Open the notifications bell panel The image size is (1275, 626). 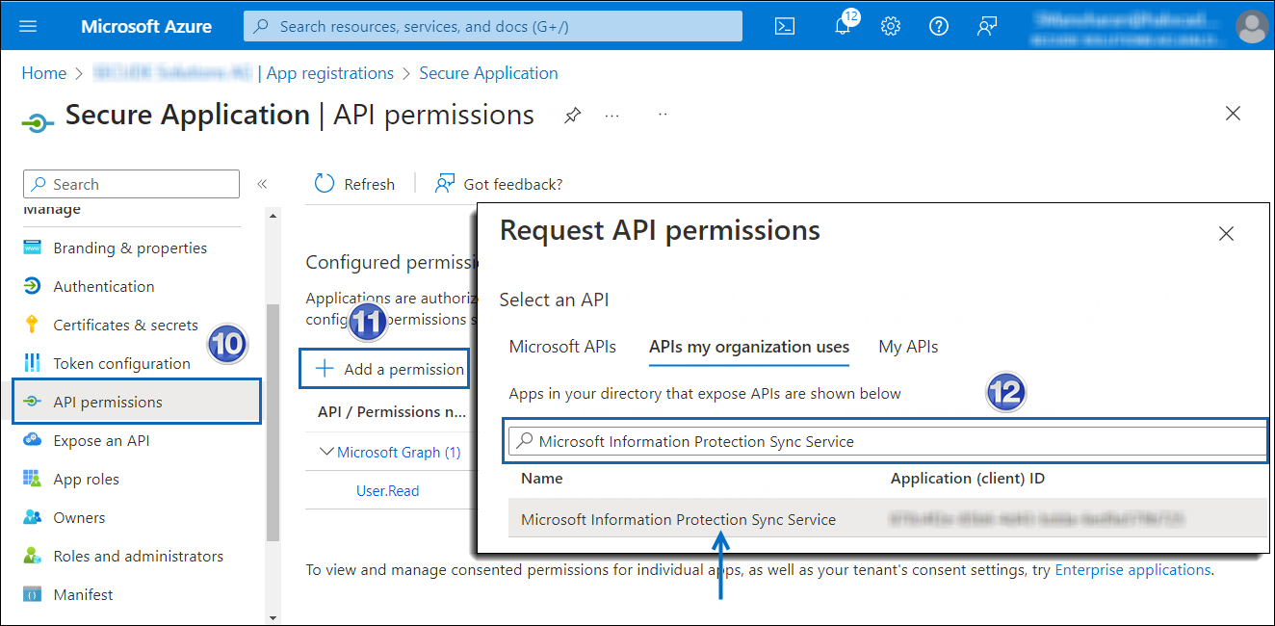pos(842,26)
